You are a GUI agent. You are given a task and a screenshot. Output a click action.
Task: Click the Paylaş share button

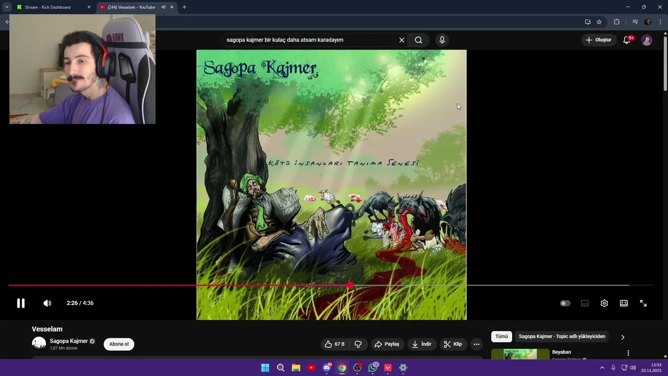point(387,344)
